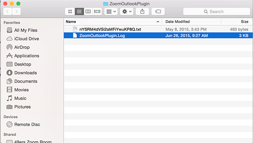Click the 493 bytes size cell
This screenshot has width=253, height=143.
(239, 29)
